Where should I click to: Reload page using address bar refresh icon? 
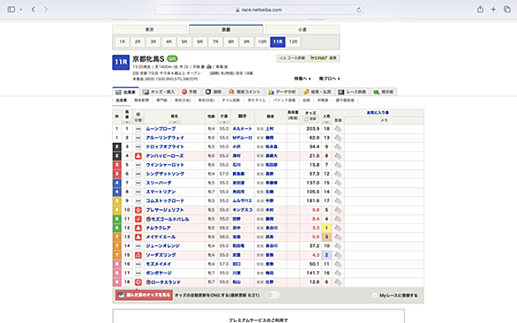(358, 10)
